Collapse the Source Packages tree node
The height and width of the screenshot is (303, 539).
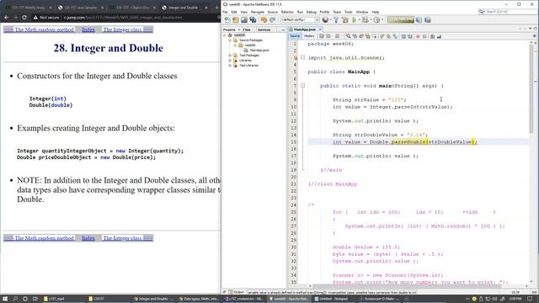coord(230,40)
